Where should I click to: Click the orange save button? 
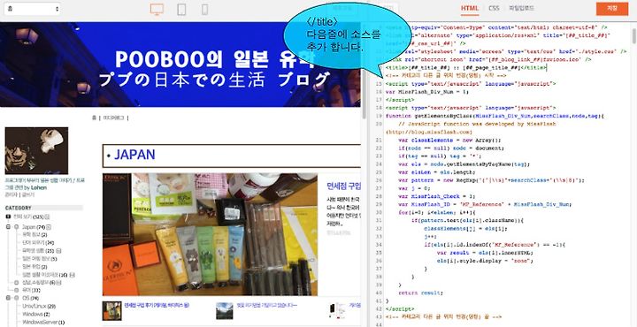click(x=612, y=9)
